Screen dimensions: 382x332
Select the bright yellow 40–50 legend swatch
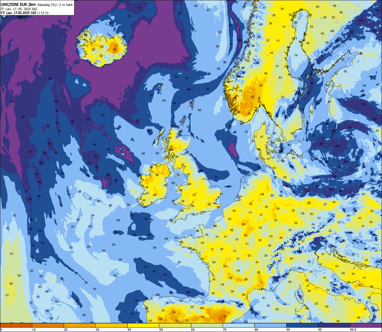pos(143,325)
